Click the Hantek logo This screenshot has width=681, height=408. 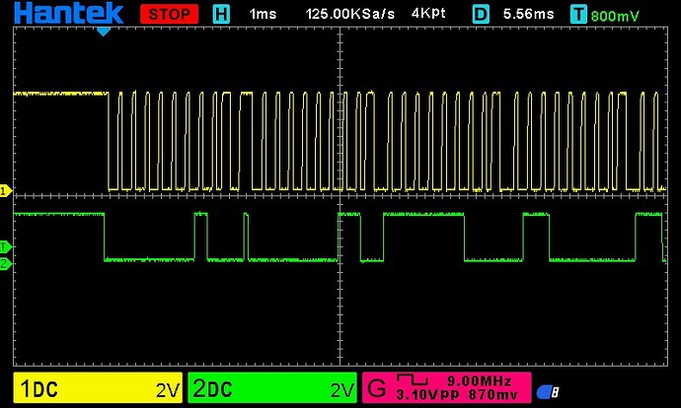click(69, 13)
